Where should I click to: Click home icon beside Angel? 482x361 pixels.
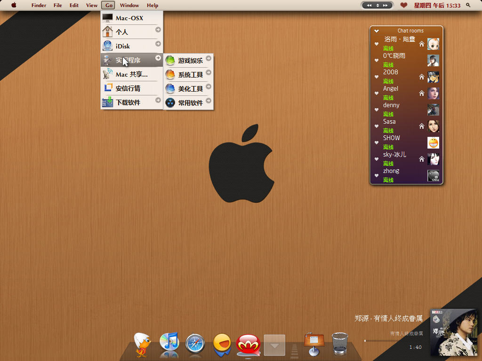[422, 94]
